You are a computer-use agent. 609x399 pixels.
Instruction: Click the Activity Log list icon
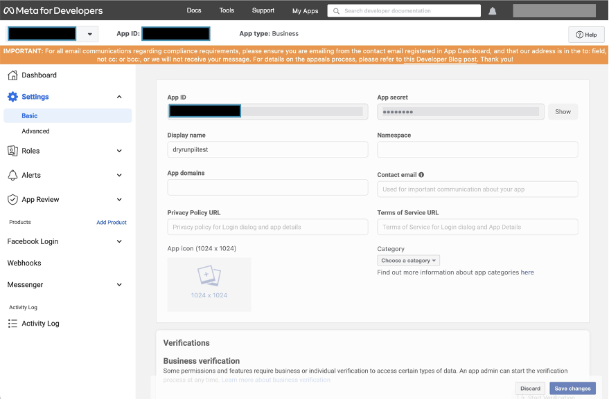point(12,324)
